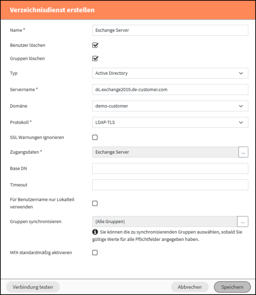Expand the Domäne demo-customer dropdown
Image resolution: width=256 pixels, height=295 pixels.
[170, 106]
